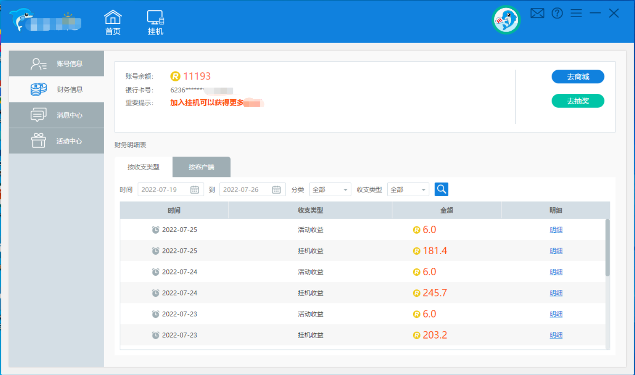This screenshot has height=375, width=635.
Task: Click the table's vertical scrollbar
Action: pos(607,247)
